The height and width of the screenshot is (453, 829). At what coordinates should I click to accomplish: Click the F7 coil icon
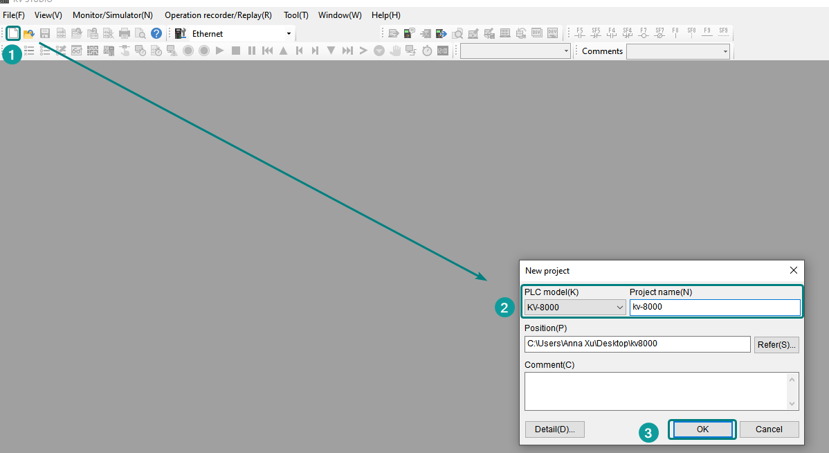point(644,33)
